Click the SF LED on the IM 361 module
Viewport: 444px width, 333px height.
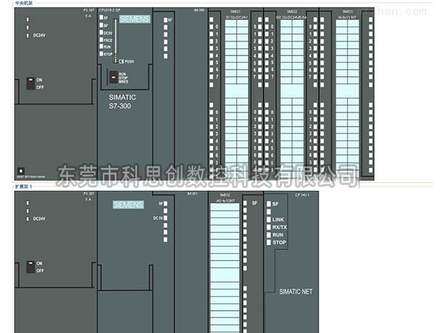(165, 203)
